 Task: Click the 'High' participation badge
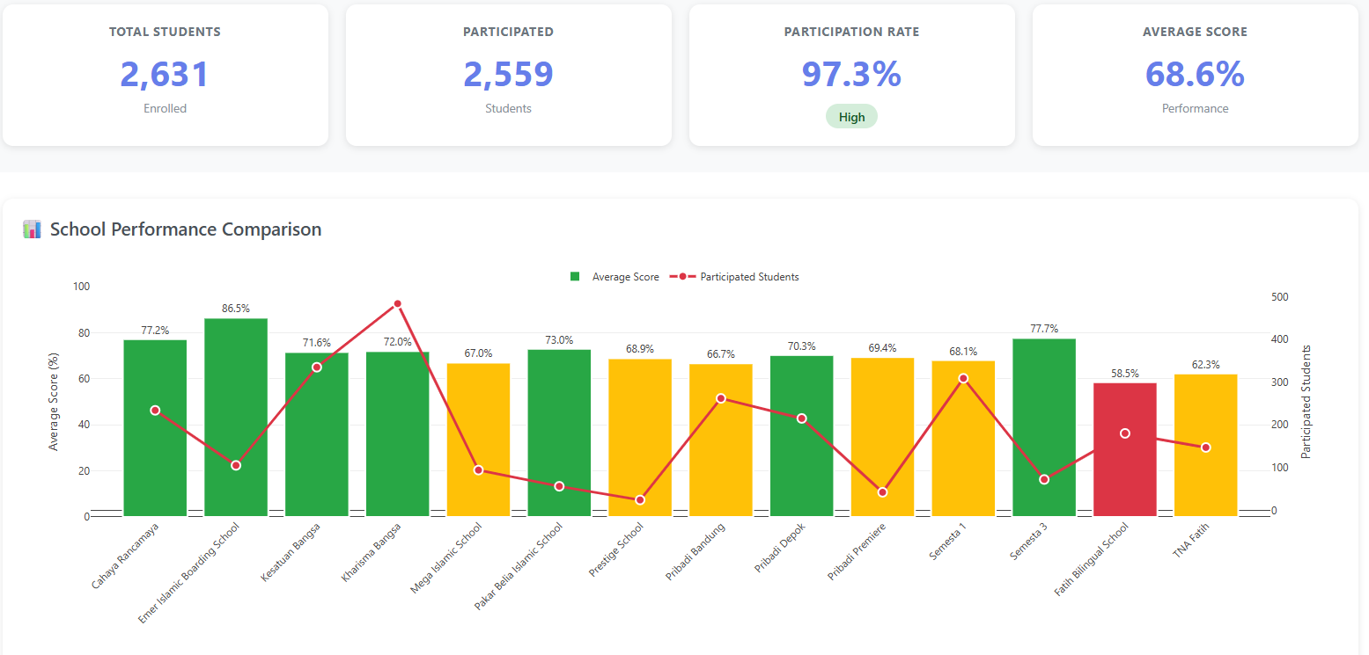tap(850, 115)
